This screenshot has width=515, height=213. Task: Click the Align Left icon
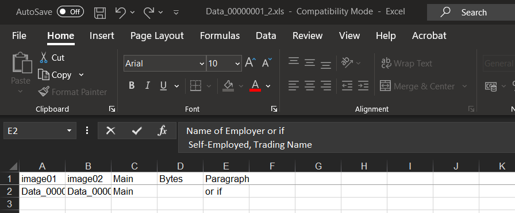tap(294, 86)
